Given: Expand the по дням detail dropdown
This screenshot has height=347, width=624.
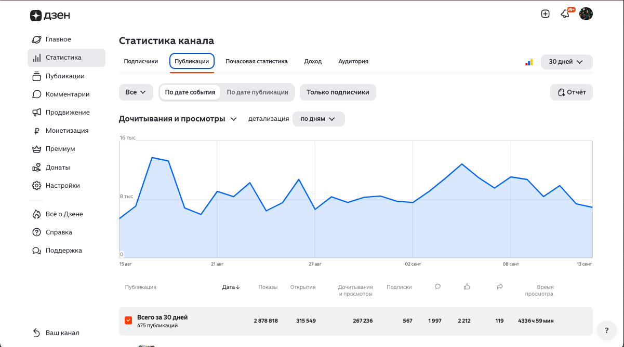Looking at the screenshot, I should (318, 119).
